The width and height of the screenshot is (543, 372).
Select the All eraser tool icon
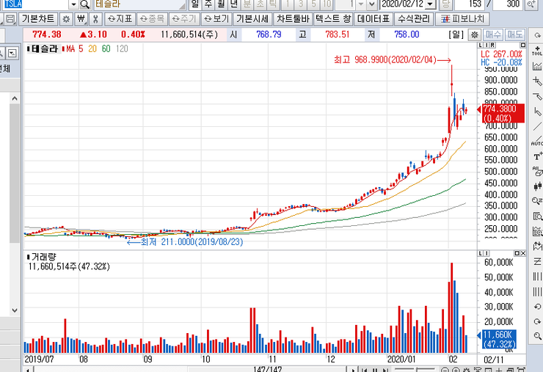(x=538, y=171)
